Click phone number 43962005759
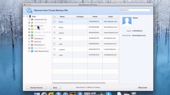Image resolution: width=170 pixels, height=95 pixels. (94, 38)
